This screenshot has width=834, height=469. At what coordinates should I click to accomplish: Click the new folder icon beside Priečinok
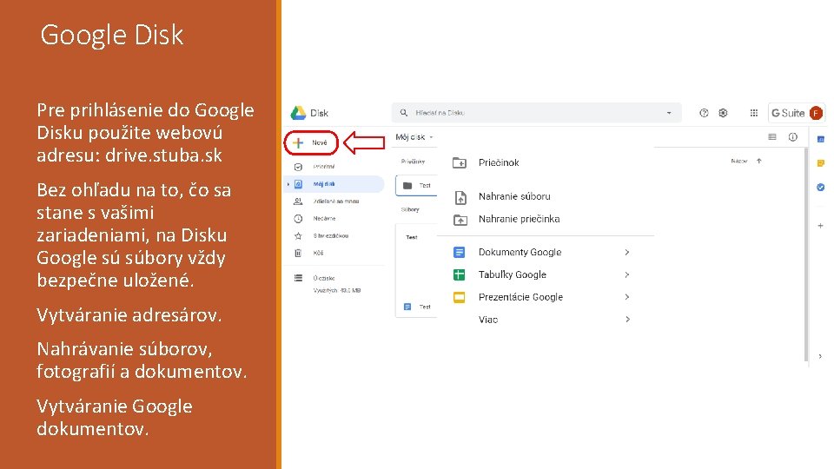[460, 162]
